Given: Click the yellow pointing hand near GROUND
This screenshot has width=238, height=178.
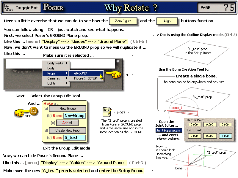Looking at the screenshot, I should [114, 74].
